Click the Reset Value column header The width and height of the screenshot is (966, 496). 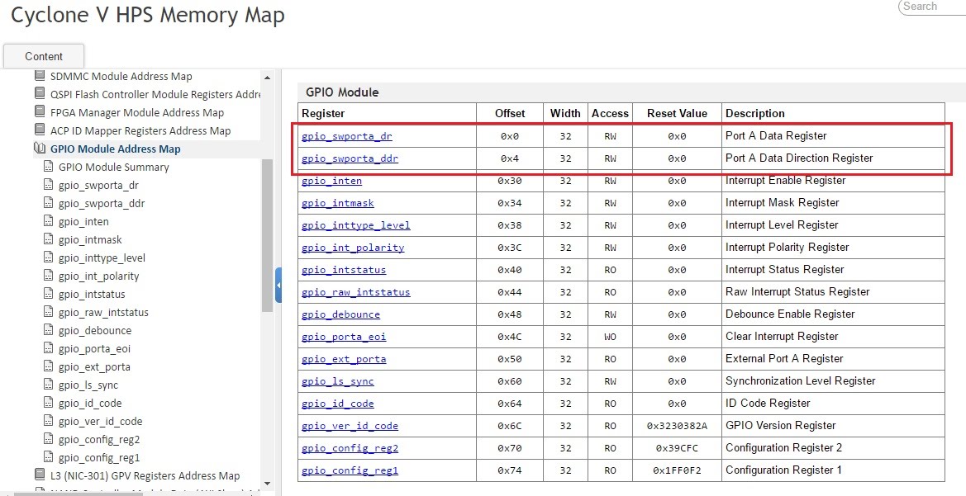[x=677, y=113]
